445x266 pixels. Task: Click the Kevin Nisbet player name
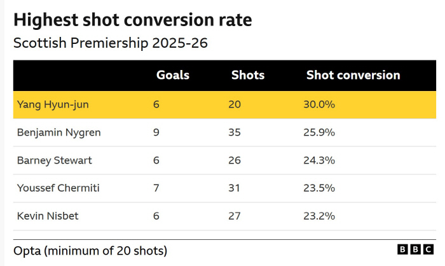point(48,216)
